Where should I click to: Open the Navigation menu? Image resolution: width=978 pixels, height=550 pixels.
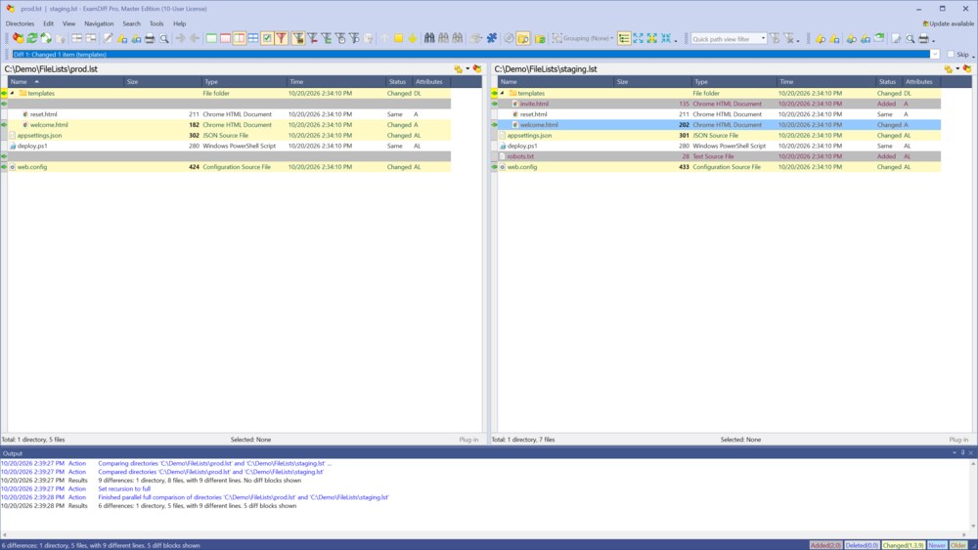[x=99, y=23]
